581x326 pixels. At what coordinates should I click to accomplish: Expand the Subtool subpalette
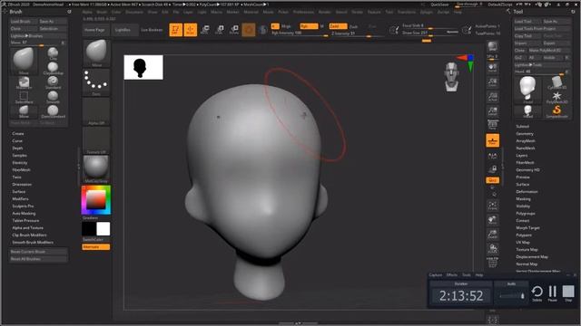click(x=523, y=127)
